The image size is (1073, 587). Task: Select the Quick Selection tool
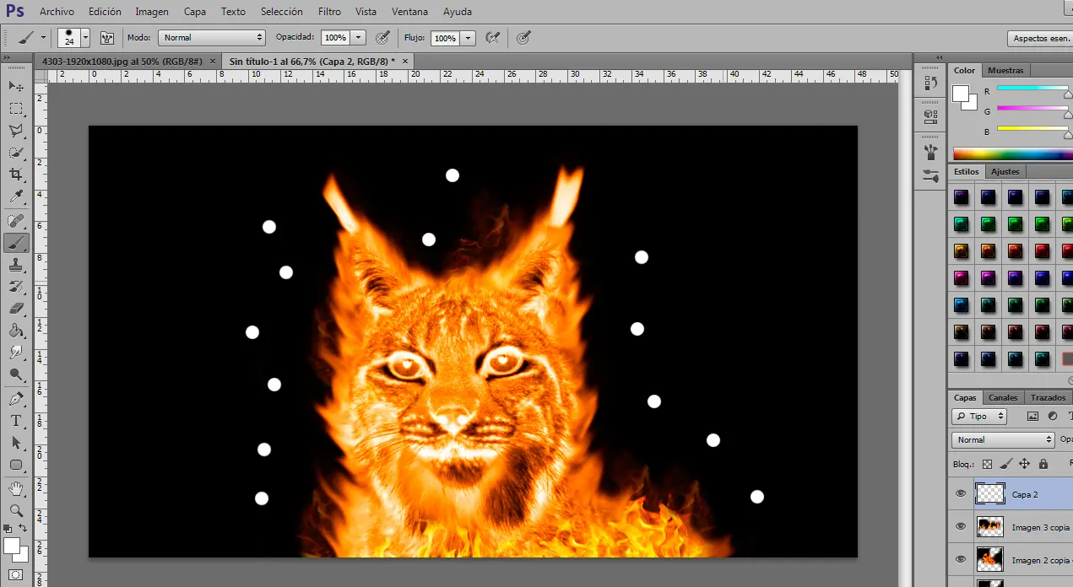click(x=16, y=153)
